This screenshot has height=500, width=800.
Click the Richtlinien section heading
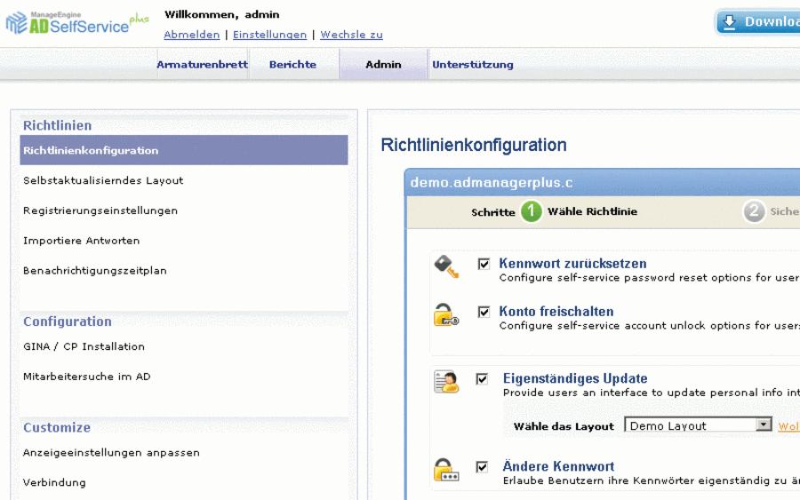click(x=57, y=125)
